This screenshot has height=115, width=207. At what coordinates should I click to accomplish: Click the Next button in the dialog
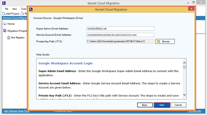pos(162,105)
